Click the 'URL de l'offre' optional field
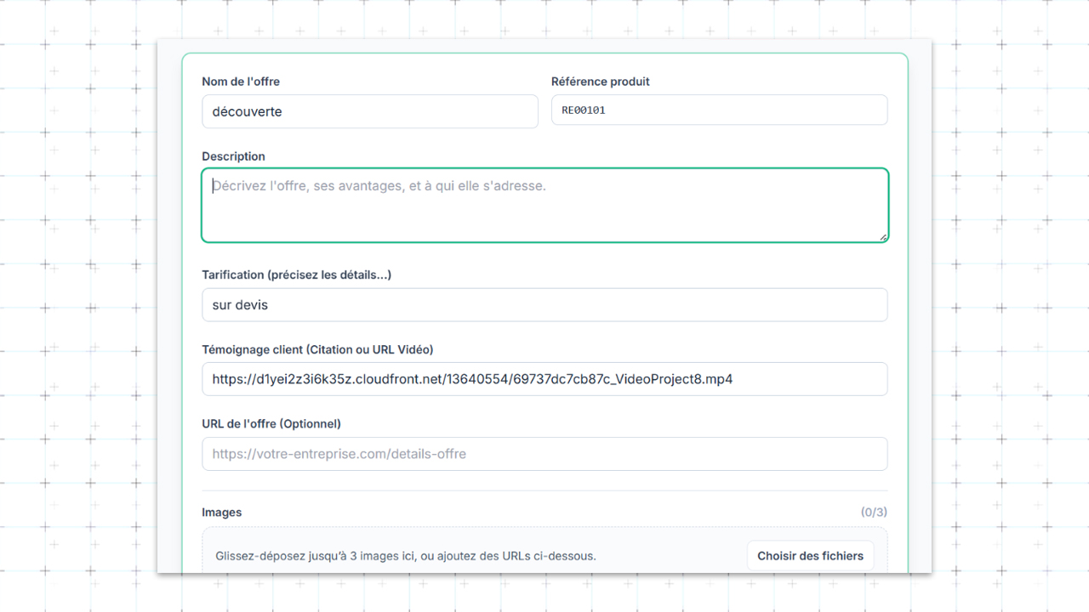The image size is (1089, 612). (544, 454)
